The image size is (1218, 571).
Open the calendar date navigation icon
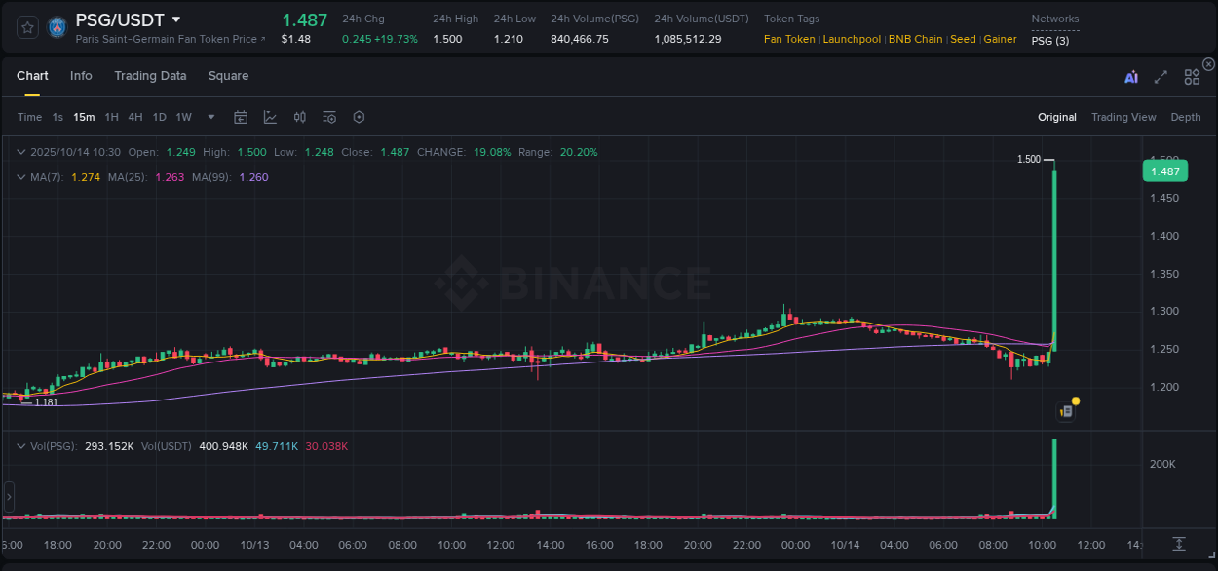[241, 117]
